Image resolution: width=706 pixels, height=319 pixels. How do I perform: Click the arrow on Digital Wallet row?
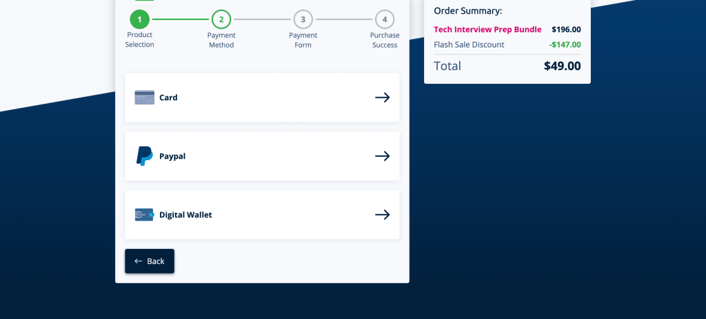(382, 214)
